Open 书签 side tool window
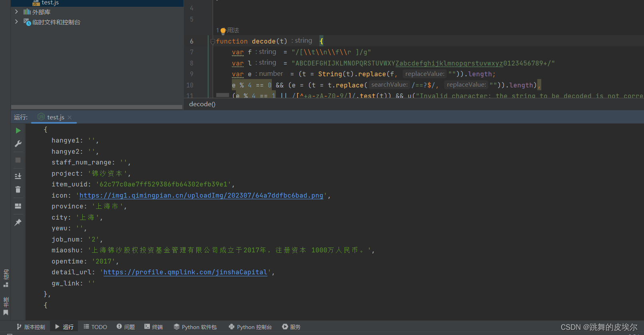Screen dimensions: 644x335 click(x=6, y=306)
